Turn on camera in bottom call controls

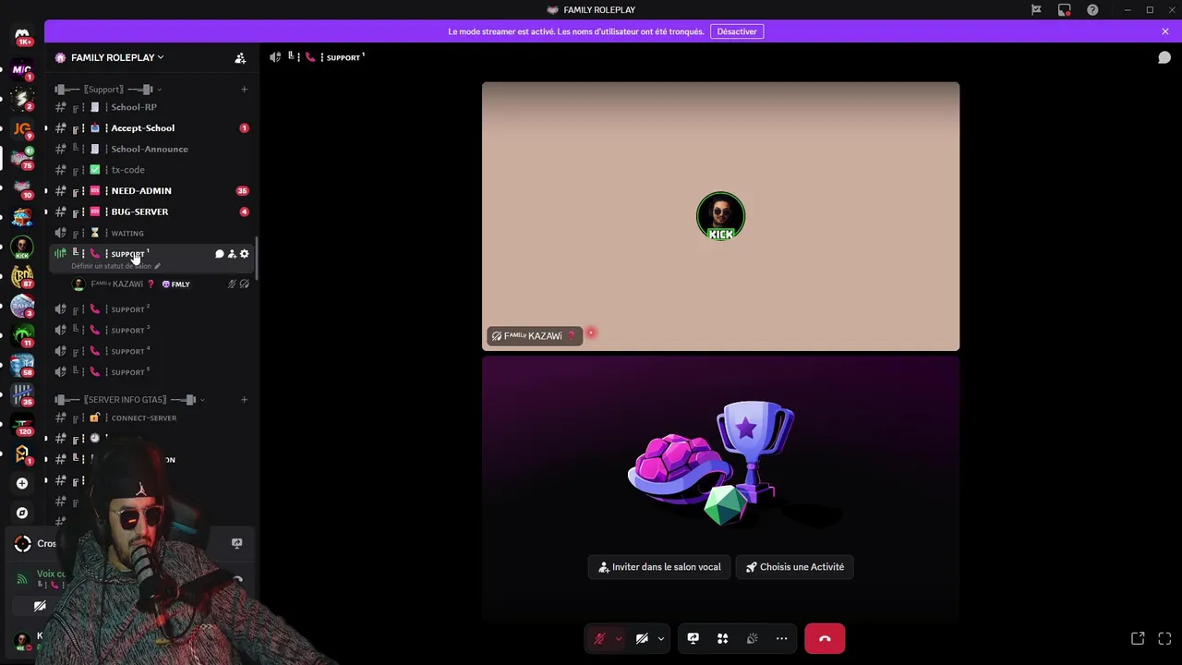point(642,638)
